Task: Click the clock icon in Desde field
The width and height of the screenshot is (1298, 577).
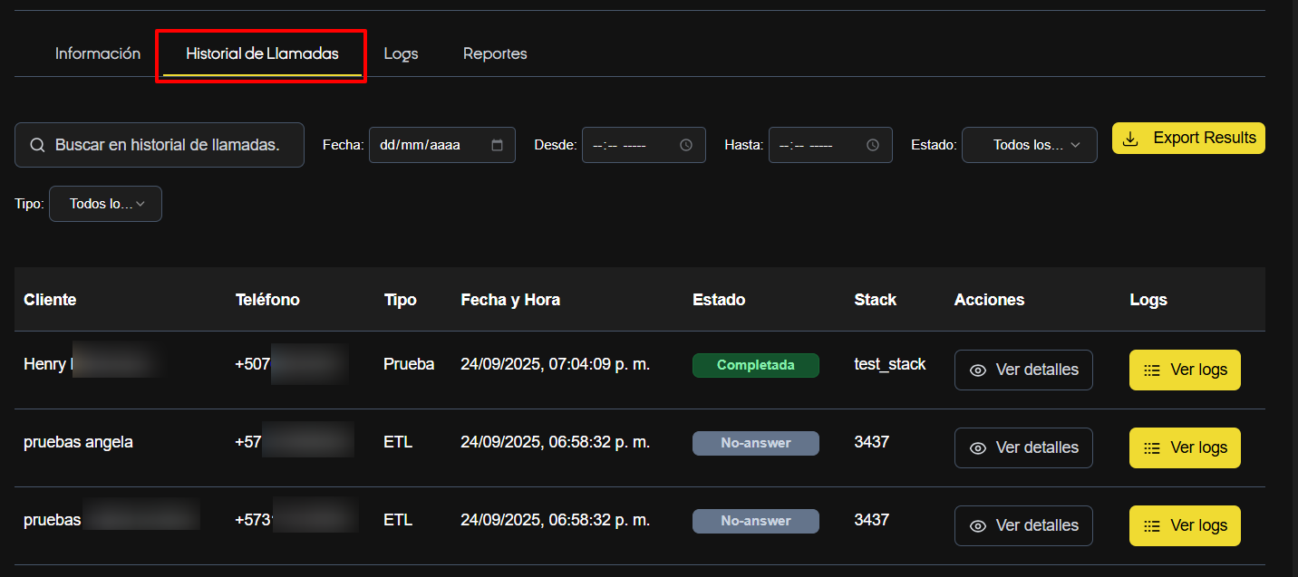Action: click(686, 145)
